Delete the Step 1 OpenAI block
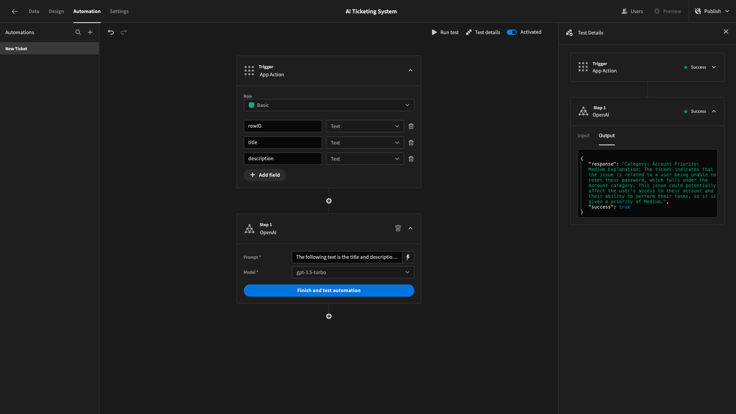The image size is (736, 414). (398, 228)
